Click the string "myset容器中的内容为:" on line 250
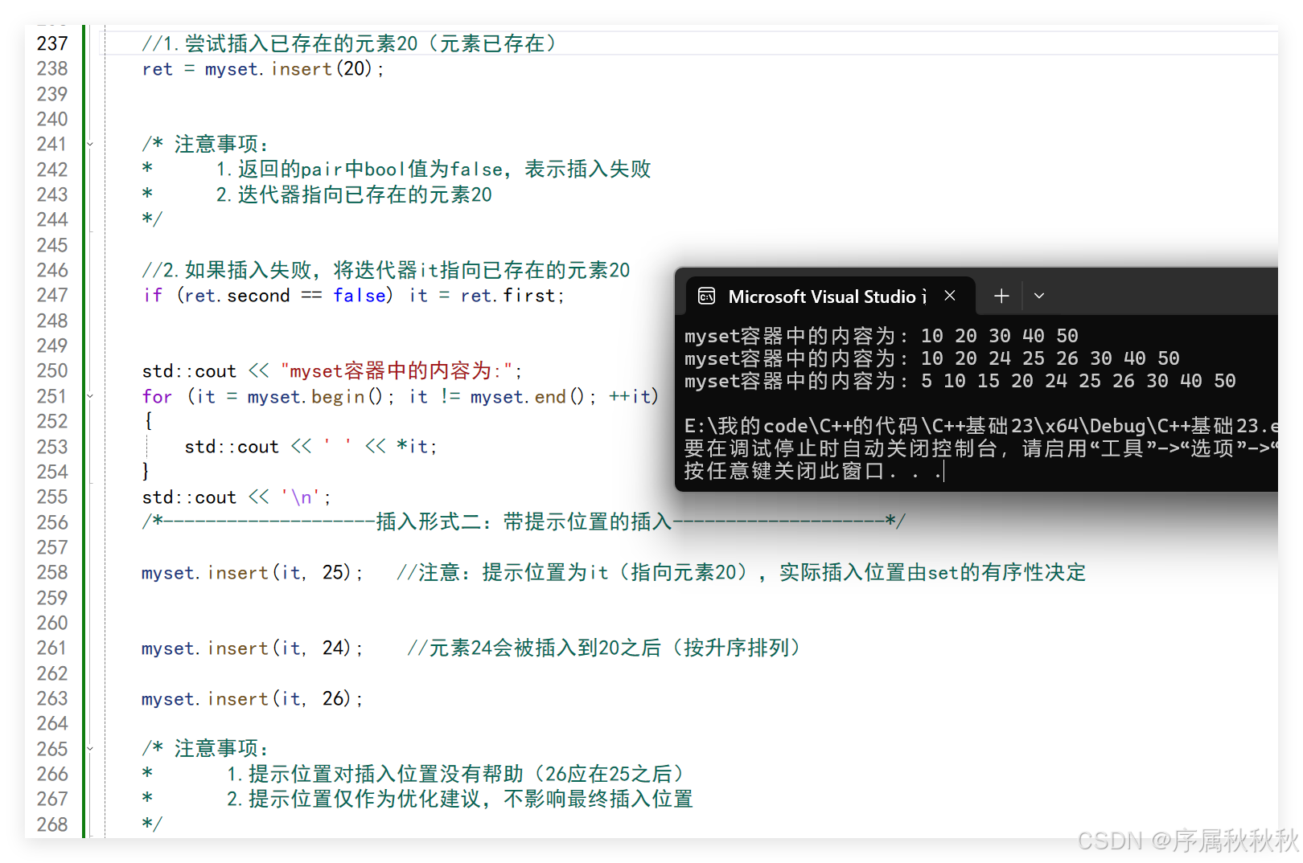The width and height of the screenshot is (1303, 863). point(397,371)
